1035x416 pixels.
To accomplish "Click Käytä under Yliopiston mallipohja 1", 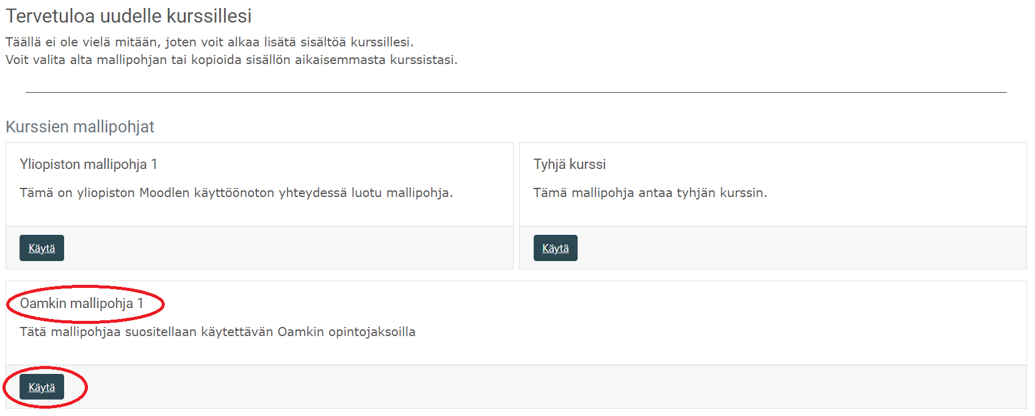I will tap(42, 248).
